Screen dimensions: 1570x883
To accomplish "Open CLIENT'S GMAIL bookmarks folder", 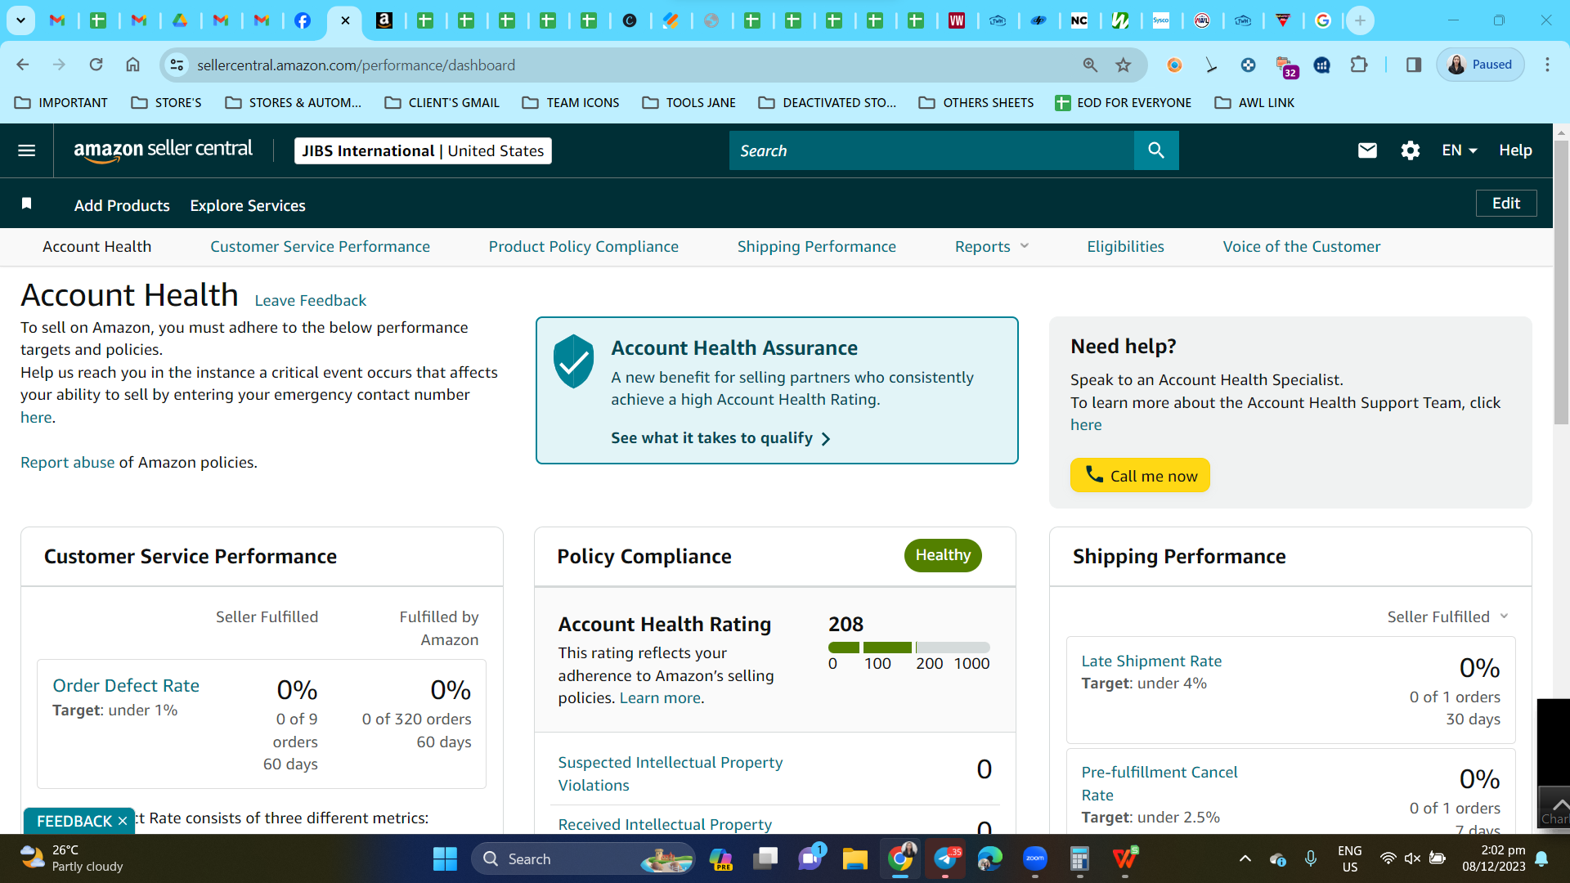I will coord(442,103).
